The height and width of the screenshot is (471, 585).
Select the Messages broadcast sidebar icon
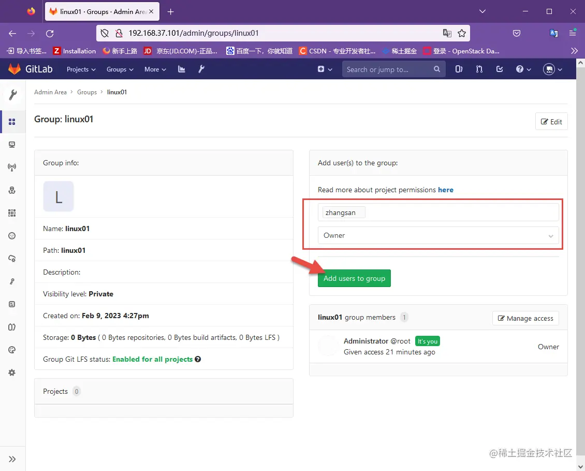pyautogui.click(x=12, y=167)
